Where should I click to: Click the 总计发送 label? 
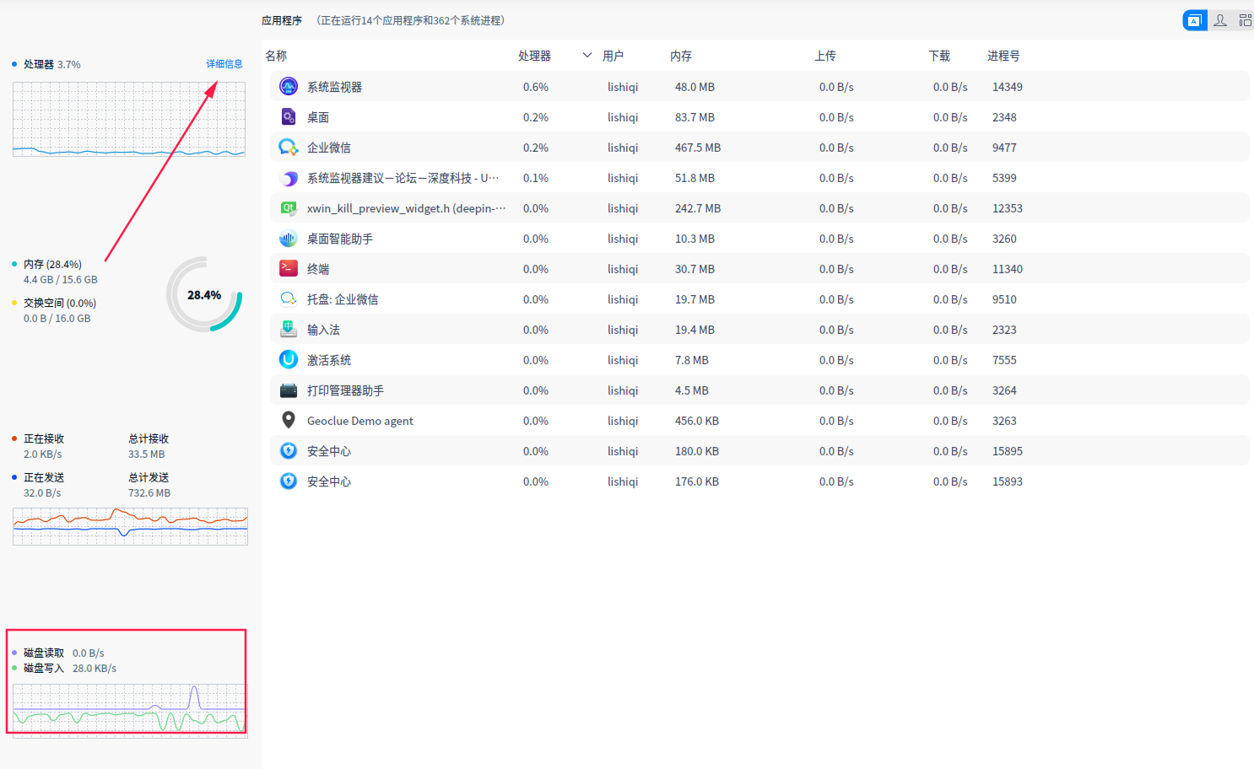pos(149,477)
